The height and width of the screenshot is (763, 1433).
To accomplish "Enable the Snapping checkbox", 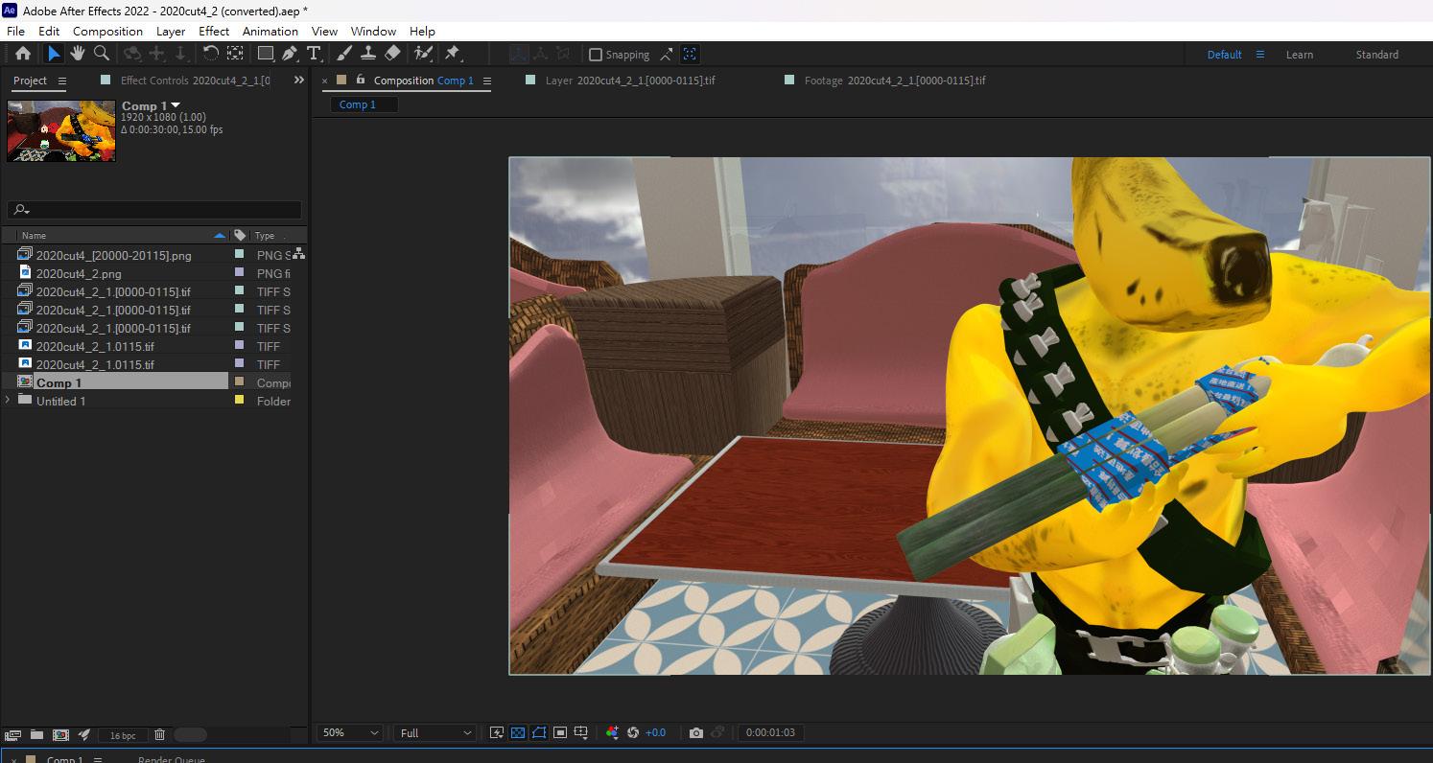I will click(x=596, y=55).
